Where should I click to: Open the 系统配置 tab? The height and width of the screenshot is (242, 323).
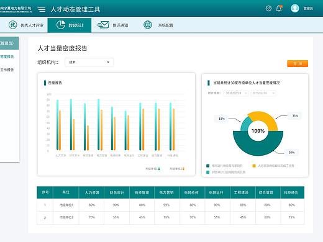point(158,25)
